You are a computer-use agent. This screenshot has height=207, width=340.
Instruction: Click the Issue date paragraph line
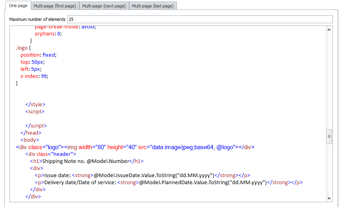pos(143,175)
